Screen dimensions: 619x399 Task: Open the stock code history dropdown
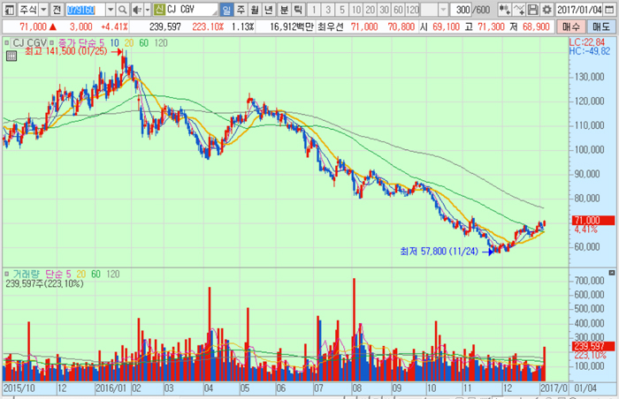pyautogui.click(x=110, y=9)
